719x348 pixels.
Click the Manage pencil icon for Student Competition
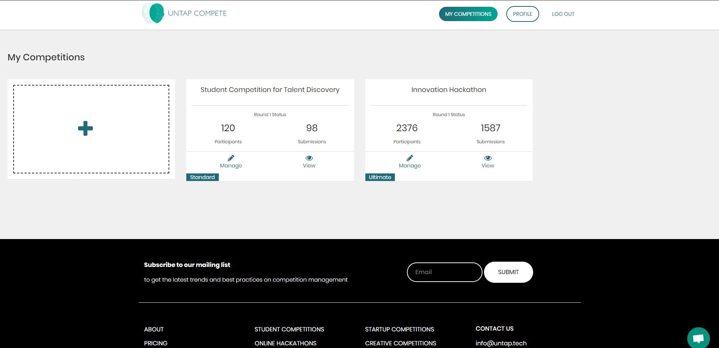[230, 158]
